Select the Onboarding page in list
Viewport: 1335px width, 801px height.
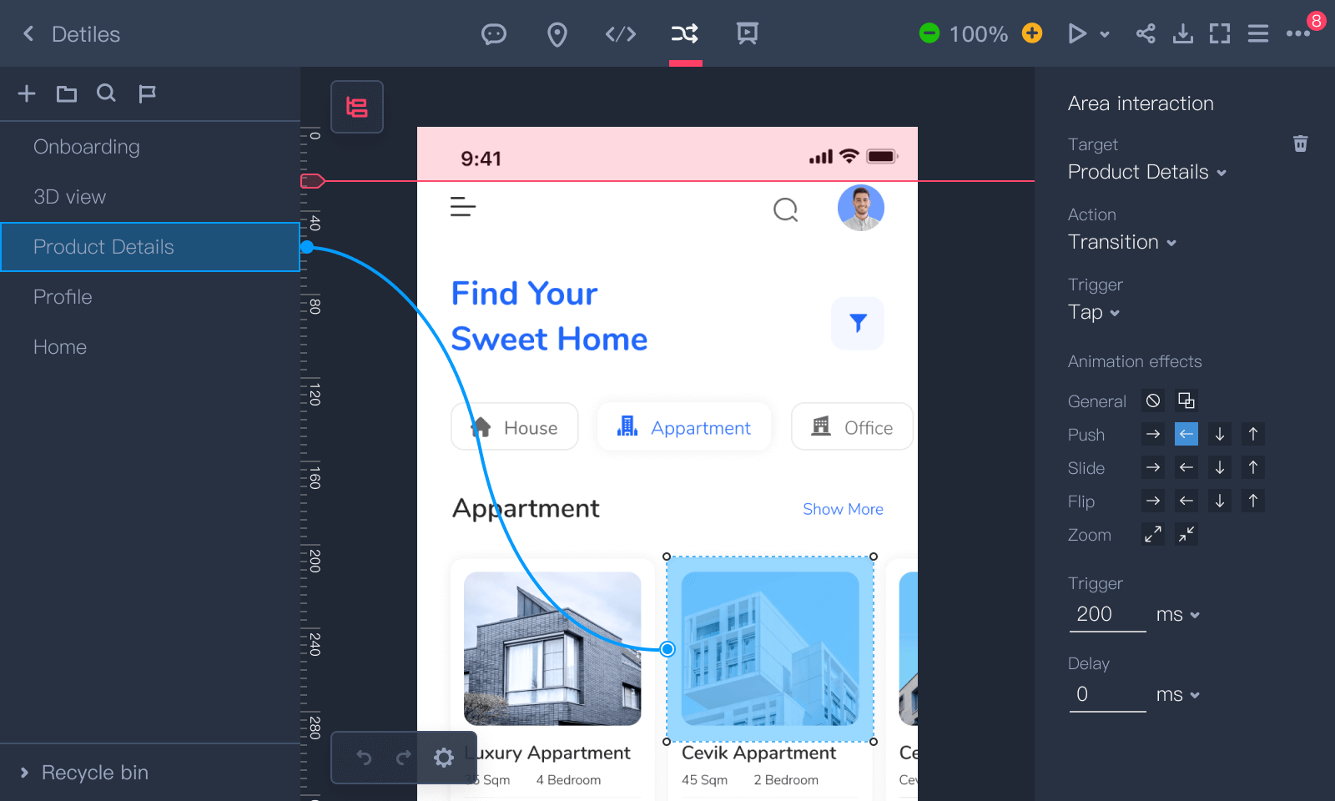pos(87,147)
